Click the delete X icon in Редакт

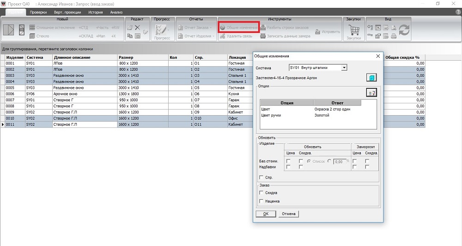137,28
